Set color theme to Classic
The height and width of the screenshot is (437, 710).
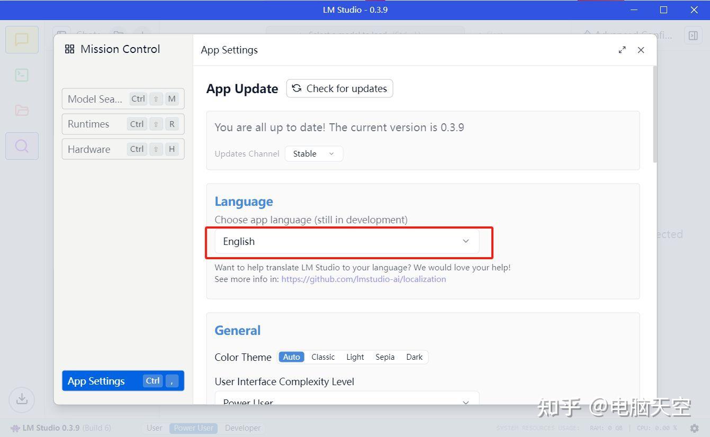(x=323, y=357)
